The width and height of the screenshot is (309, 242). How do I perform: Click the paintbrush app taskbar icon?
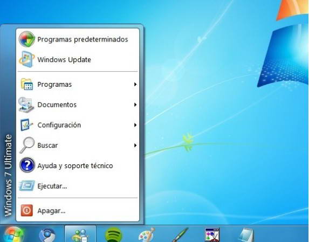pyautogui.click(x=180, y=235)
